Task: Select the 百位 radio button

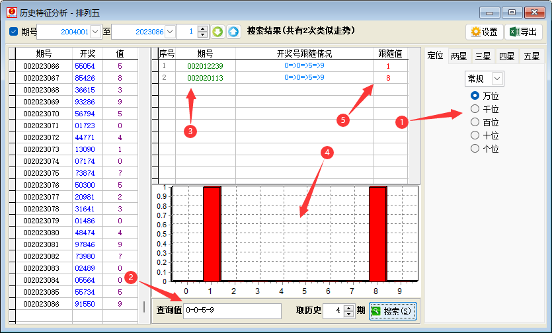Action: tap(475, 122)
